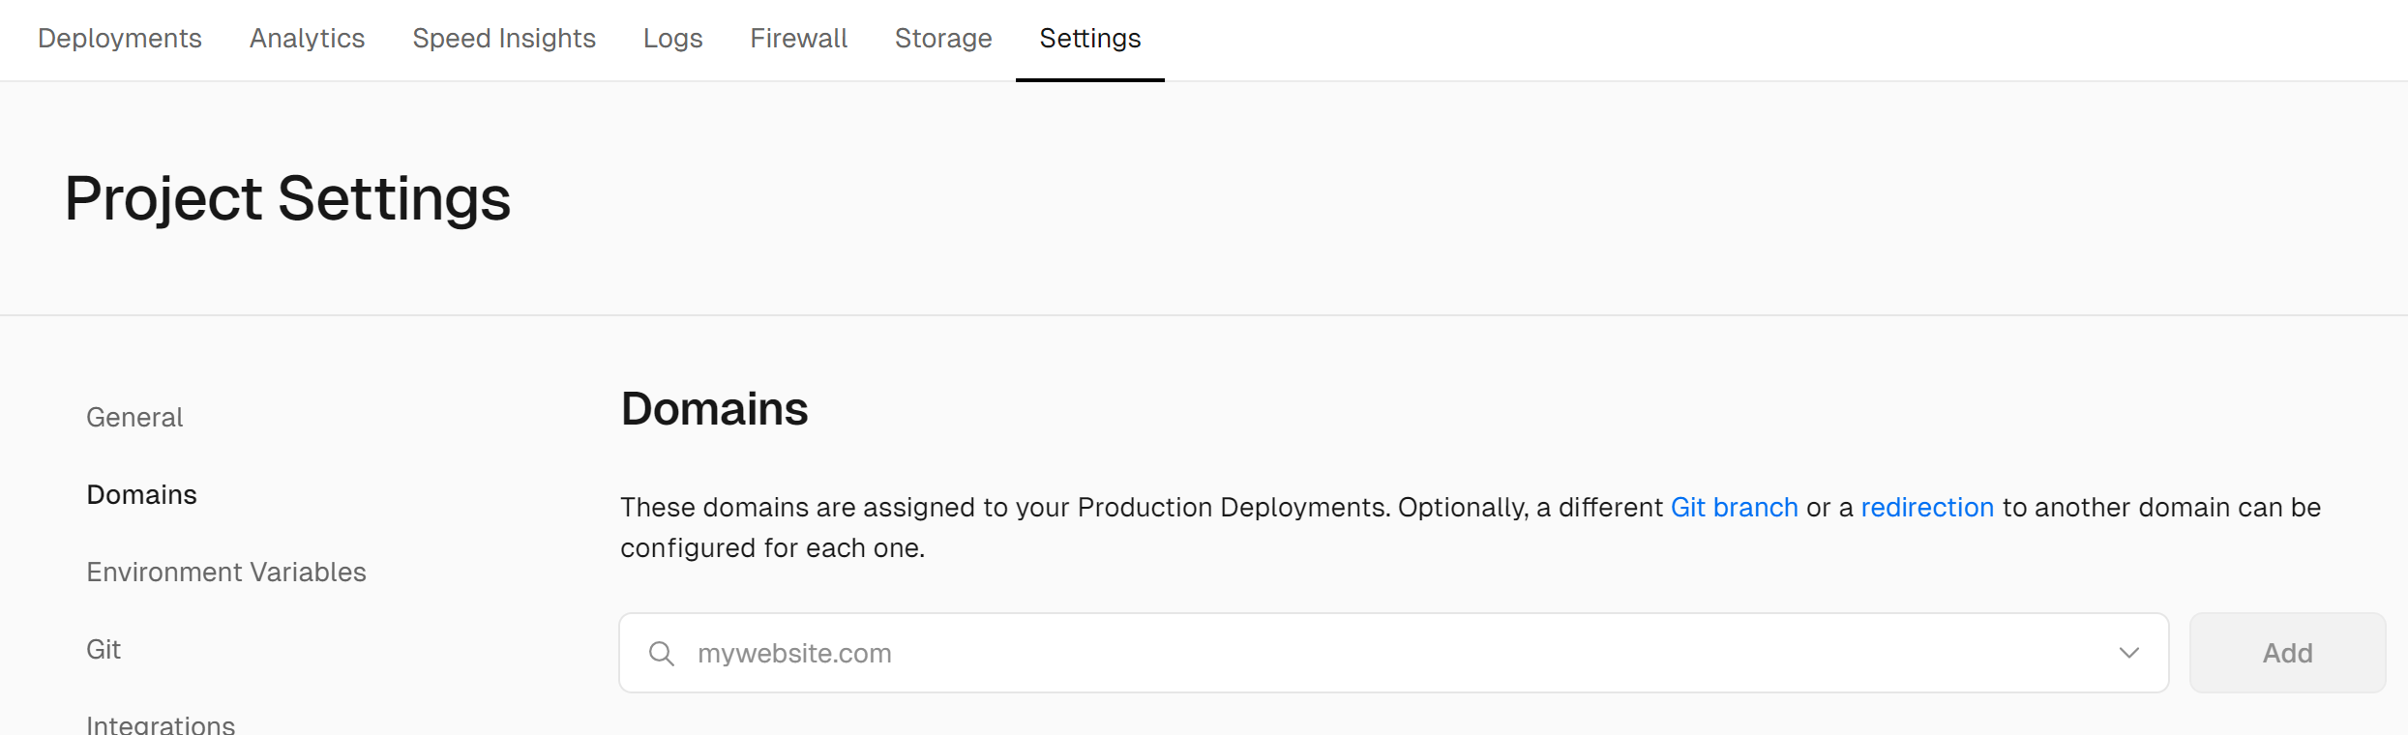The image size is (2408, 735).
Task: Open the Speed Insights tab
Action: [503, 39]
